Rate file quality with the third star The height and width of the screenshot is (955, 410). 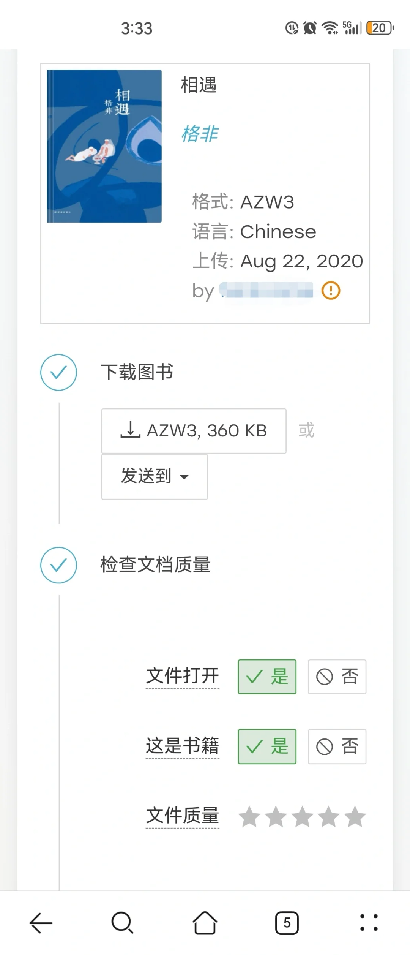point(302,816)
